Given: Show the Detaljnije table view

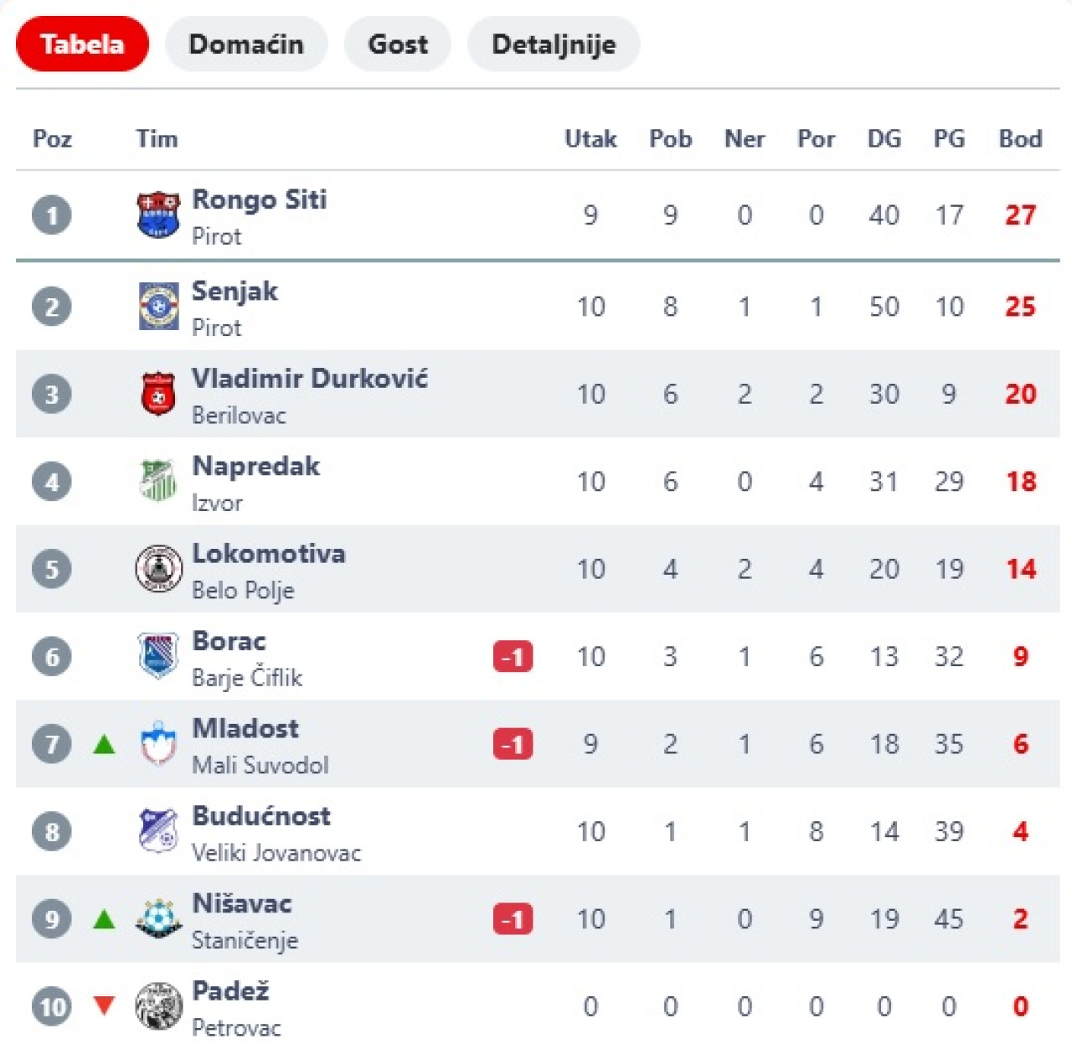Looking at the screenshot, I should pos(554,44).
